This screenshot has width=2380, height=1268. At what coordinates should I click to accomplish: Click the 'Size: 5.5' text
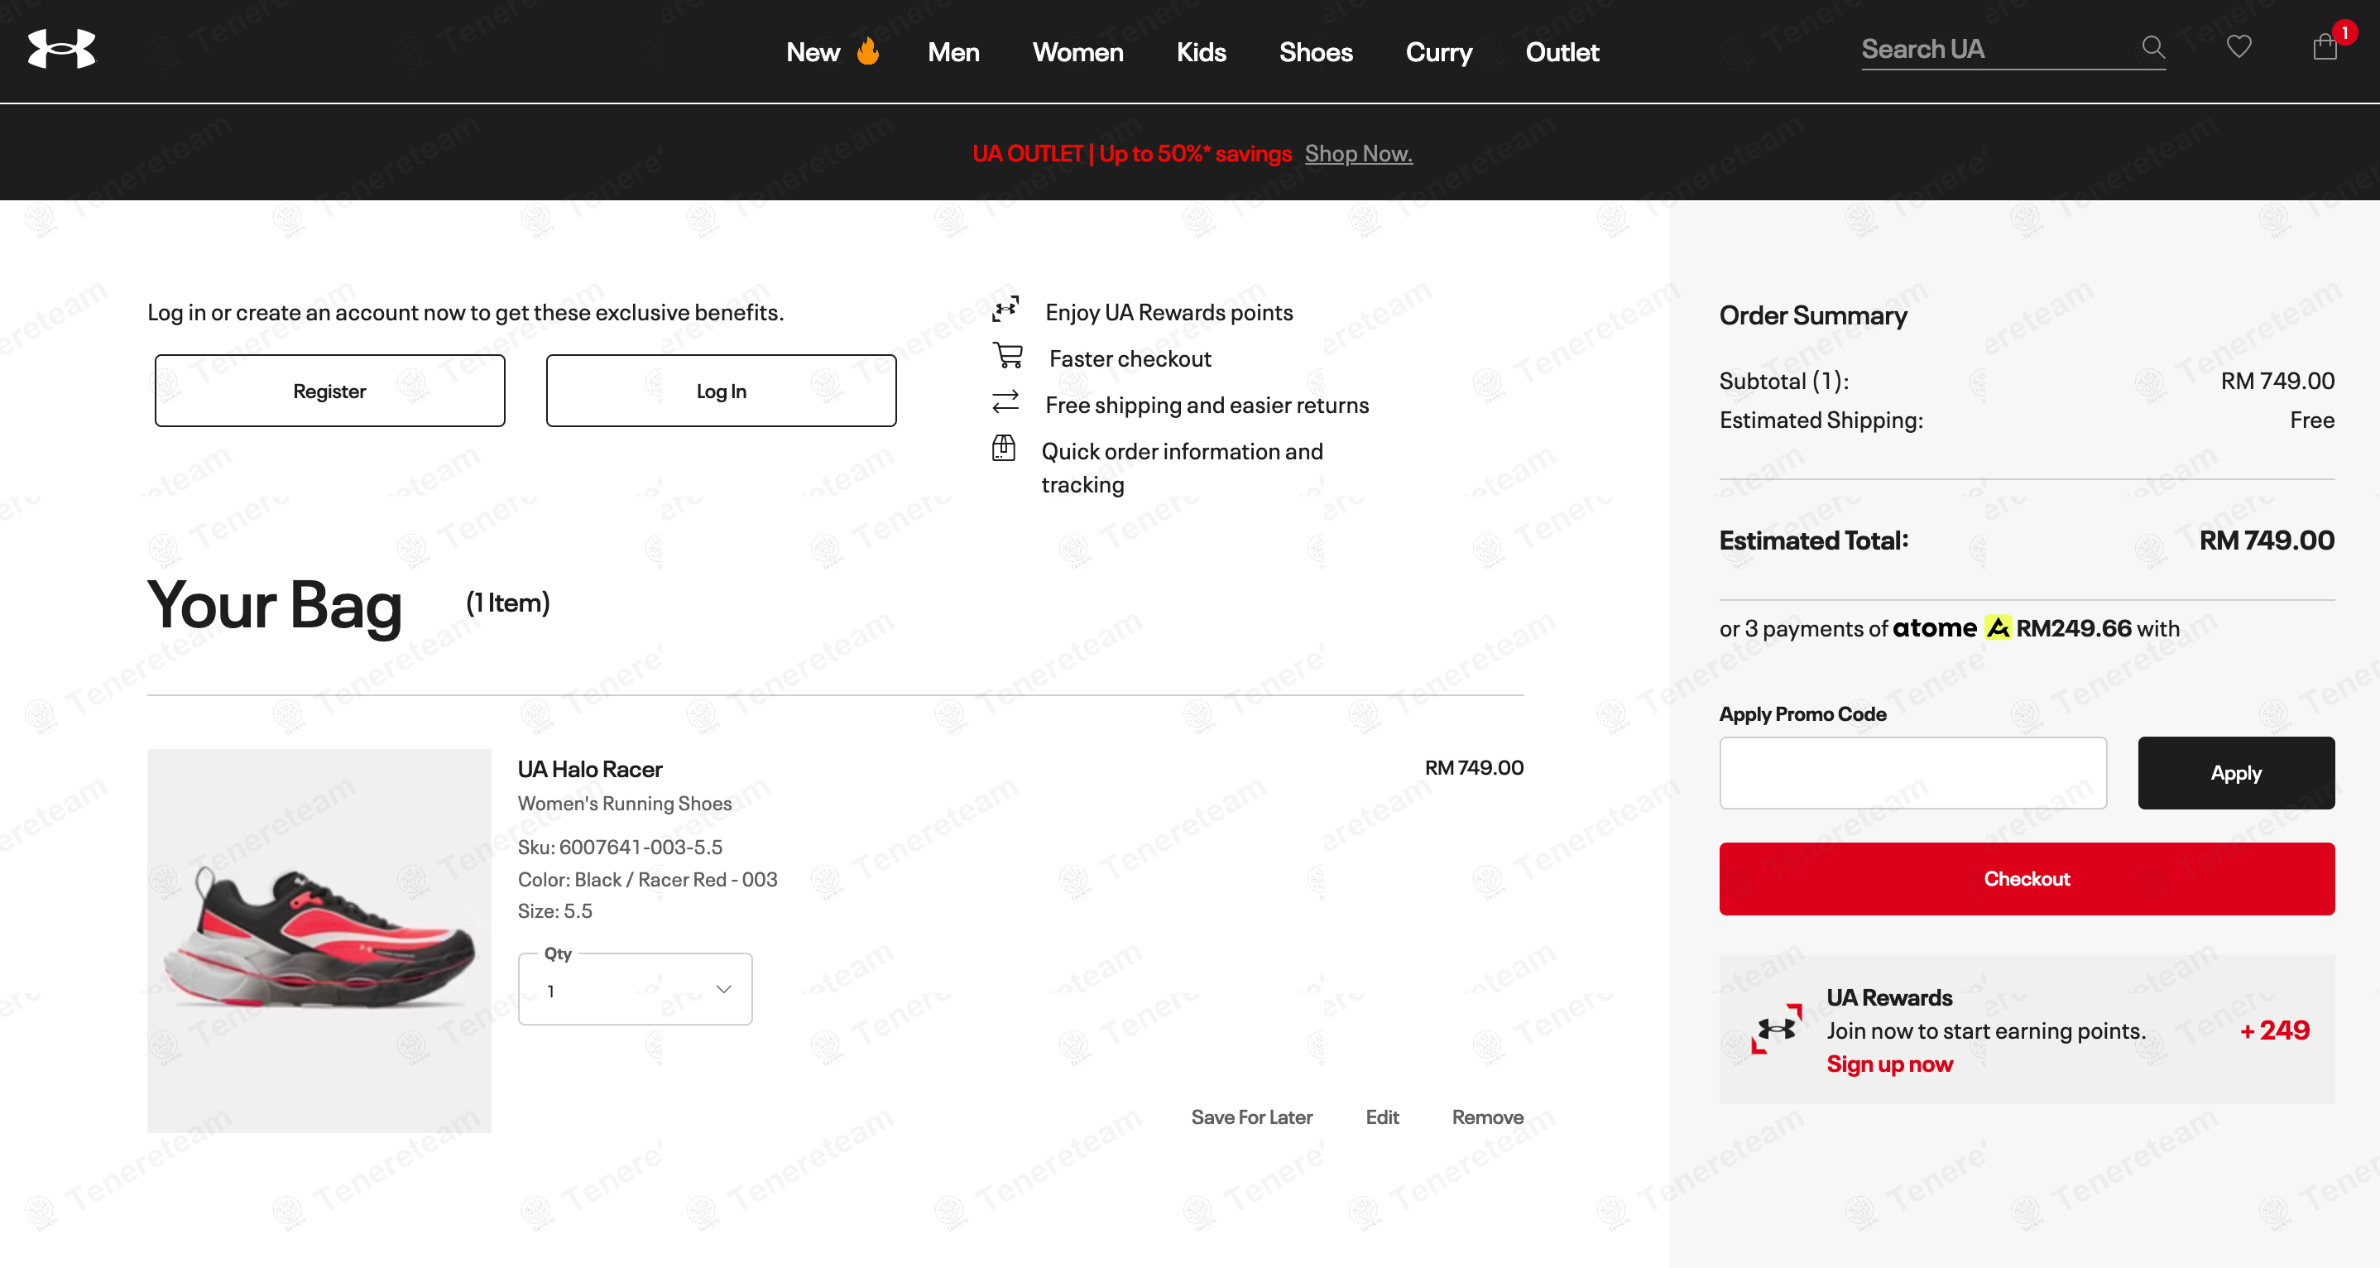(x=555, y=910)
